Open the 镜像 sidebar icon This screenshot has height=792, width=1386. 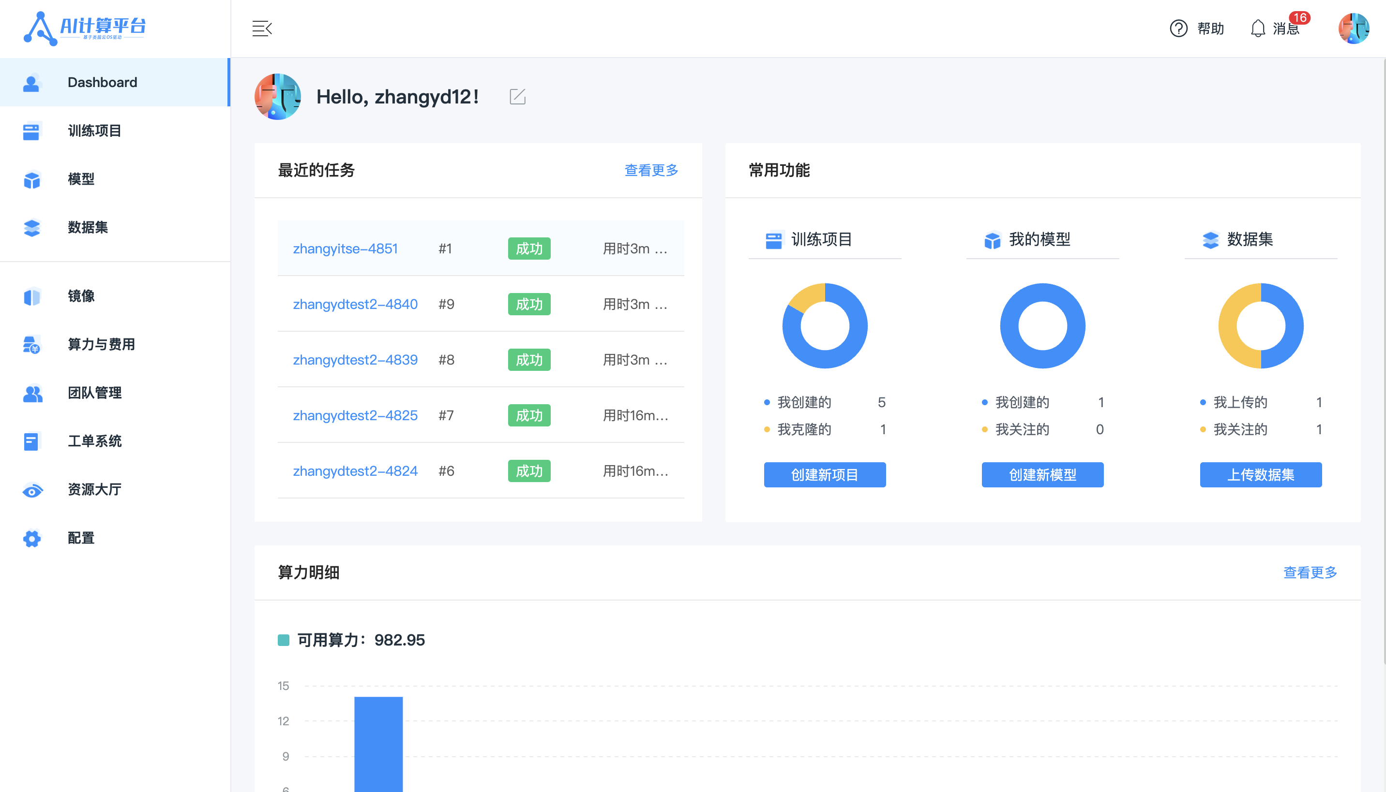tap(31, 296)
